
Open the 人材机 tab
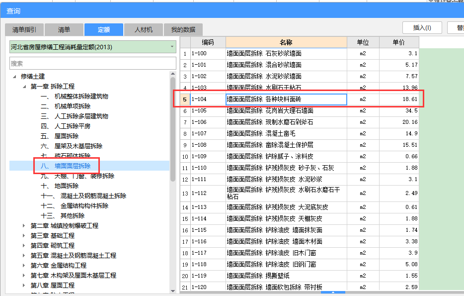(144, 30)
